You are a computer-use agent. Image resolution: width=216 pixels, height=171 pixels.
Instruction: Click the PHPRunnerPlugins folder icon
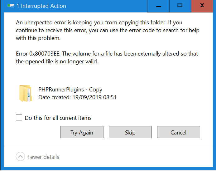[26, 94]
